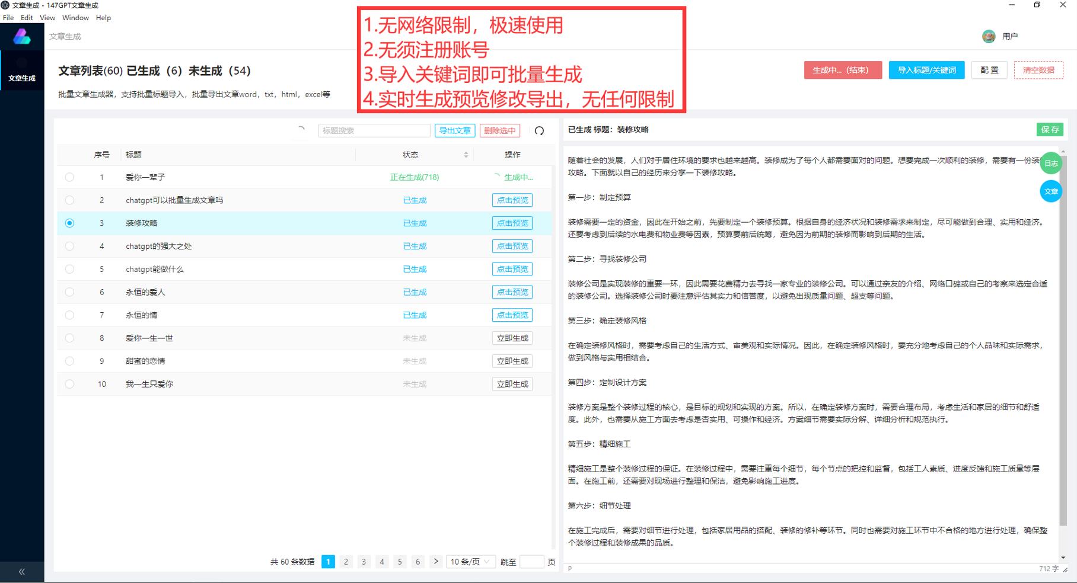Viewport: 1077px width, 583px height.
Task: Click the user avatar in the top right
Action: tap(988, 36)
